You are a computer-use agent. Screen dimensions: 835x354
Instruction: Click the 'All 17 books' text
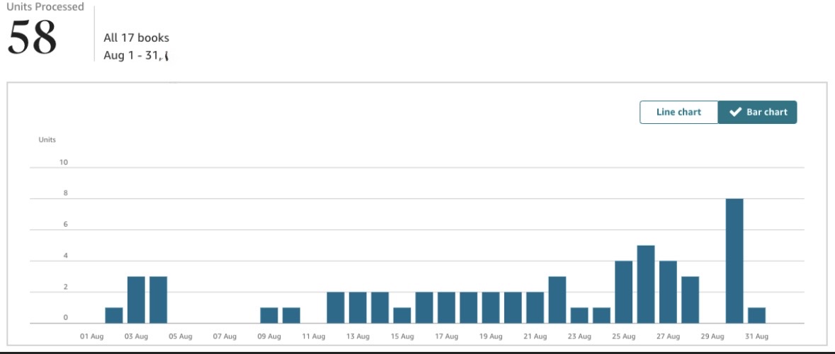click(x=136, y=38)
